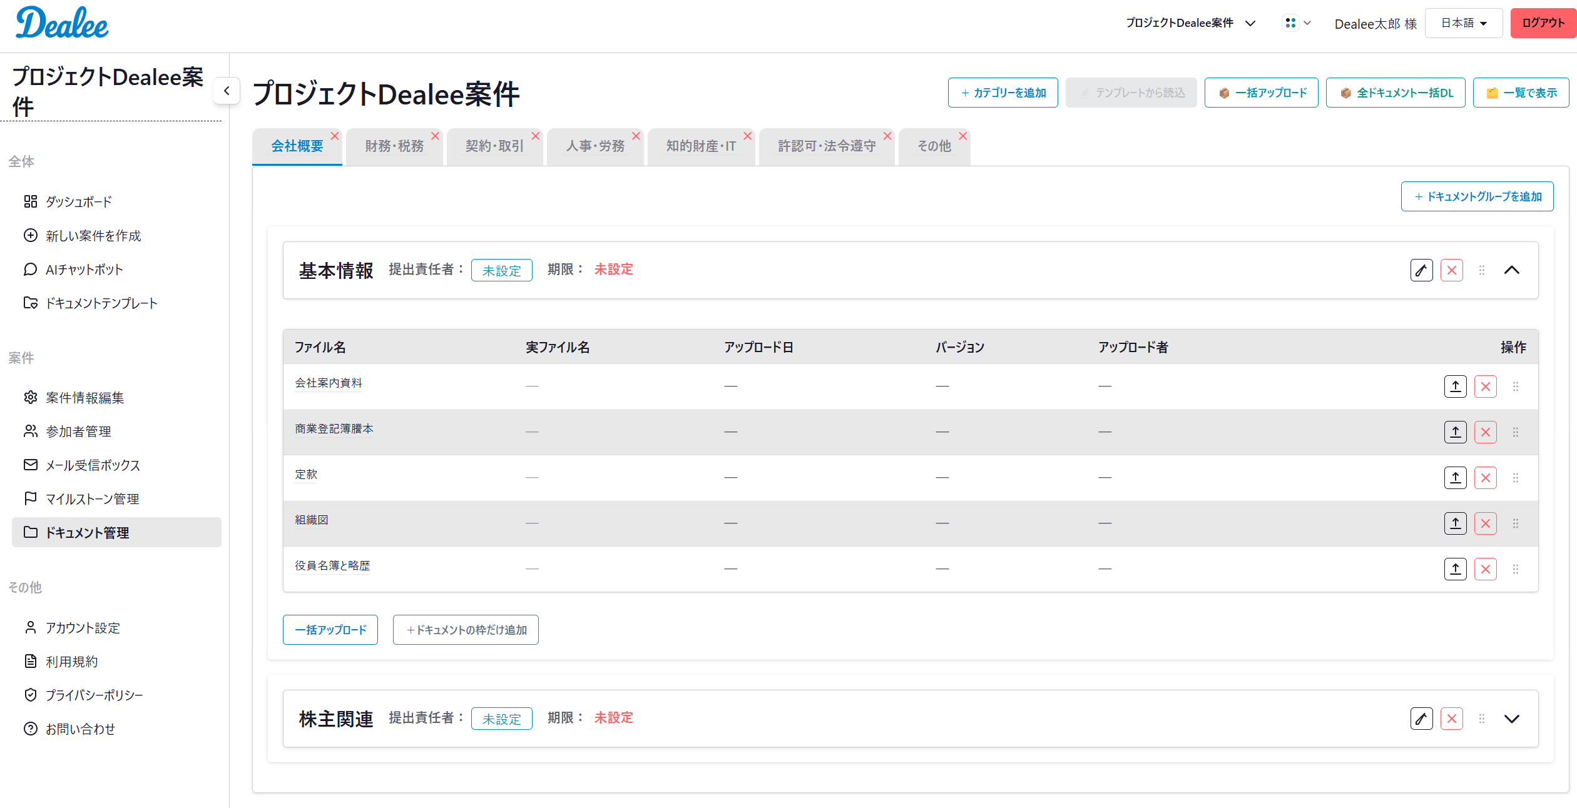
Task: Open the 会社案内資料 file name link
Action: click(329, 383)
